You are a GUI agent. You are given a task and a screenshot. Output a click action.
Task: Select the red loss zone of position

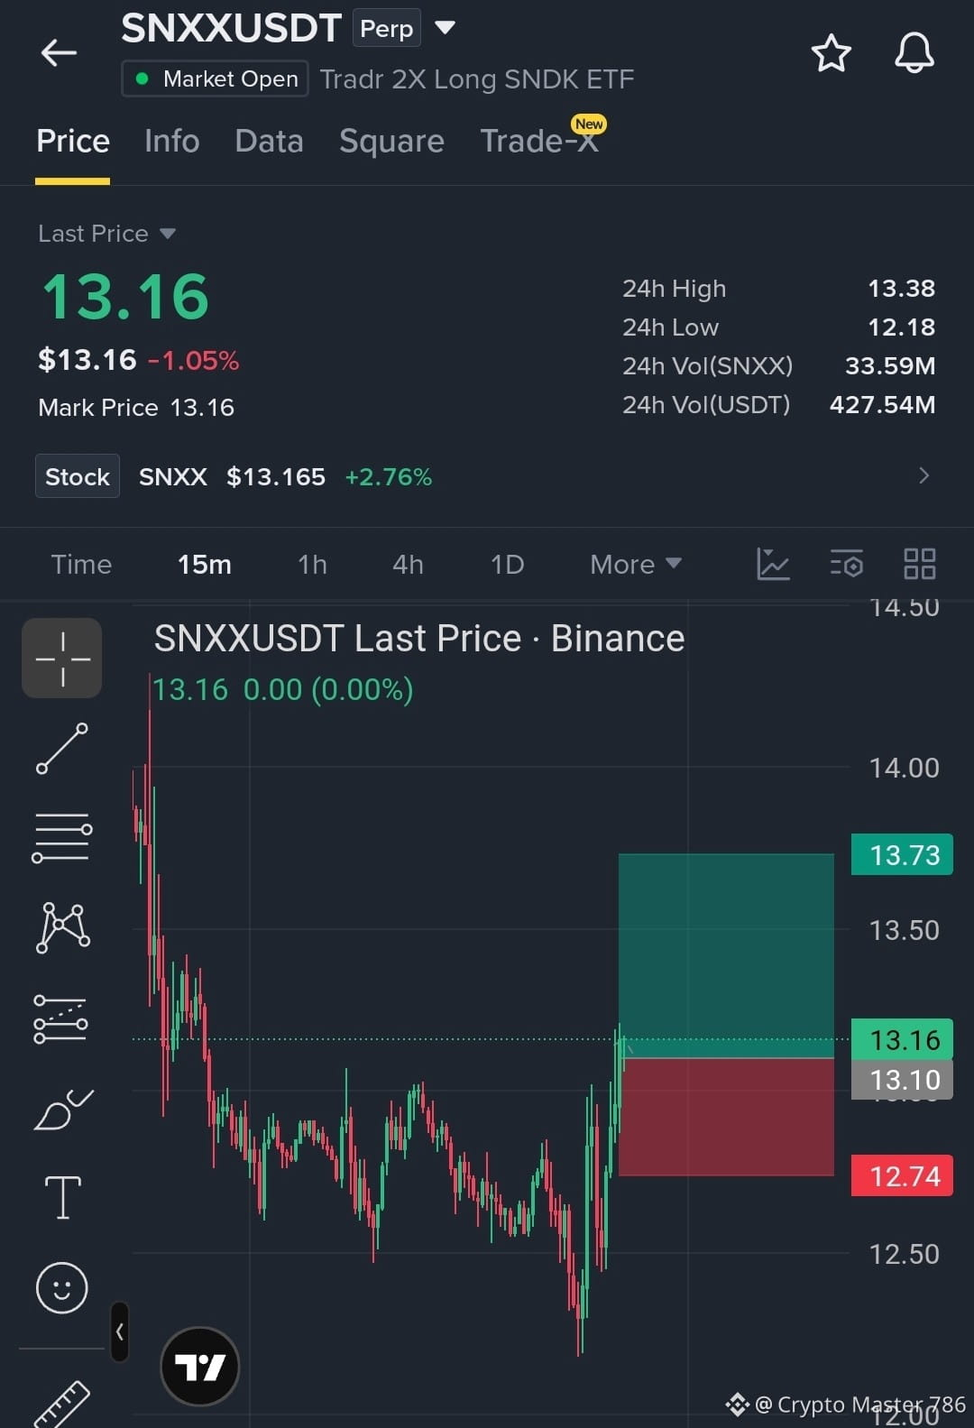726,1117
